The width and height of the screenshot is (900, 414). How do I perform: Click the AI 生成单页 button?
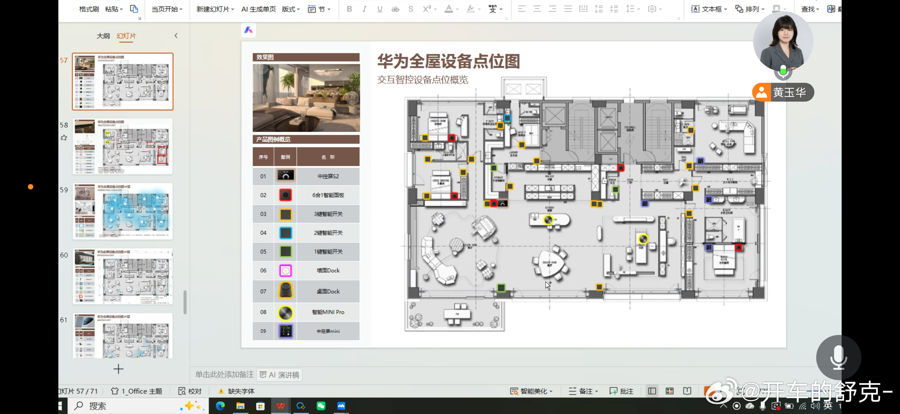click(259, 9)
